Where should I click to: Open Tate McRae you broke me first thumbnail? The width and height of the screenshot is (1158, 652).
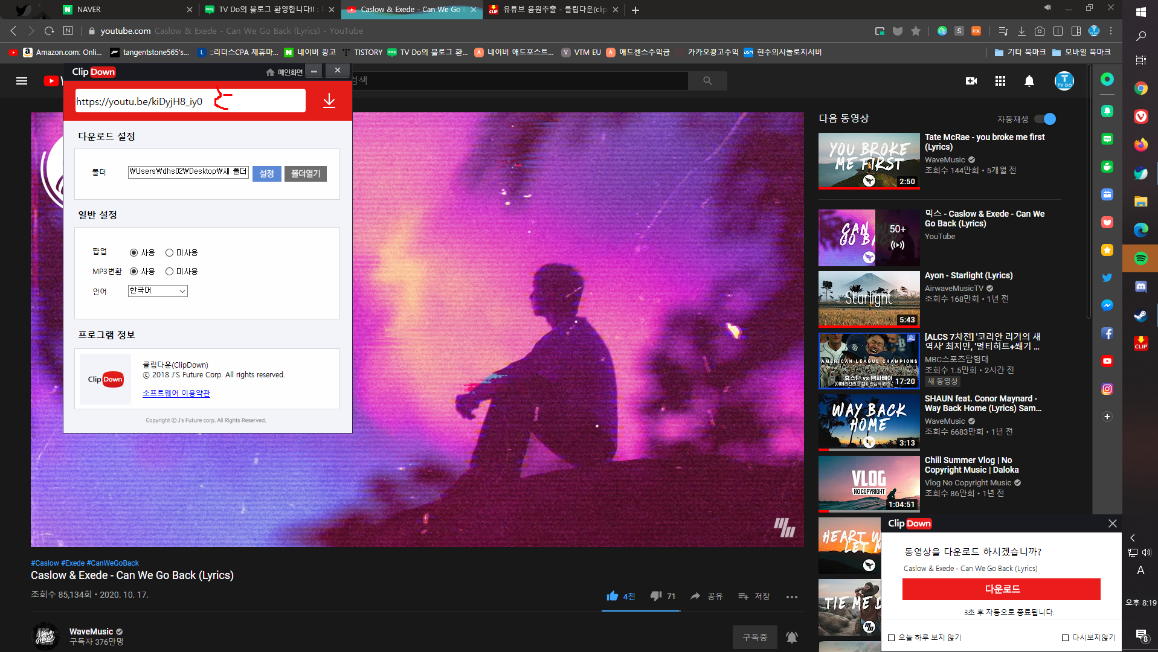click(869, 161)
